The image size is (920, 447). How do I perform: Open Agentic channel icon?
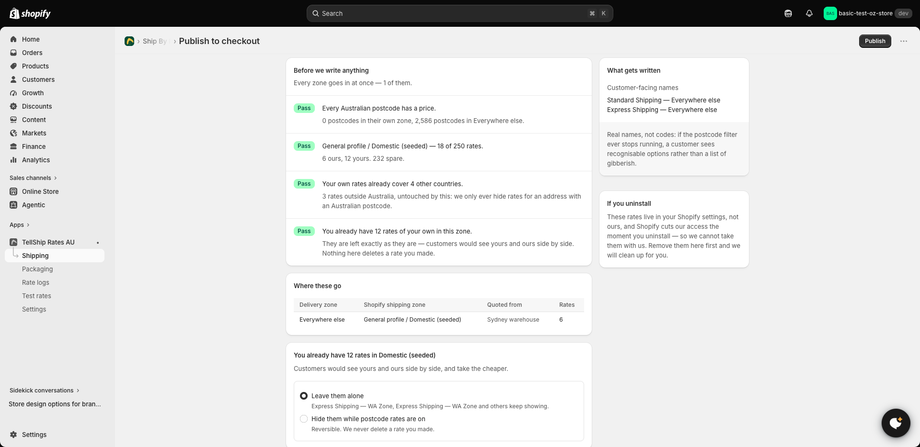(x=13, y=205)
